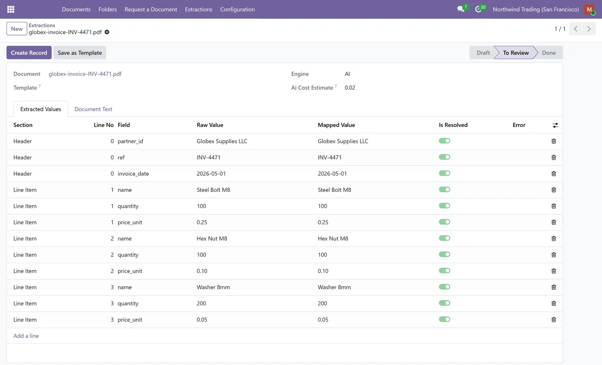Toggle Is Resolved for ref INV-4471 row
The image size is (602, 365).
[x=445, y=157]
